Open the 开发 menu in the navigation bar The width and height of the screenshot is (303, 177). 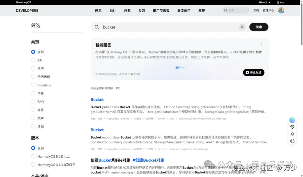pyautogui.click(x=128, y=10)
